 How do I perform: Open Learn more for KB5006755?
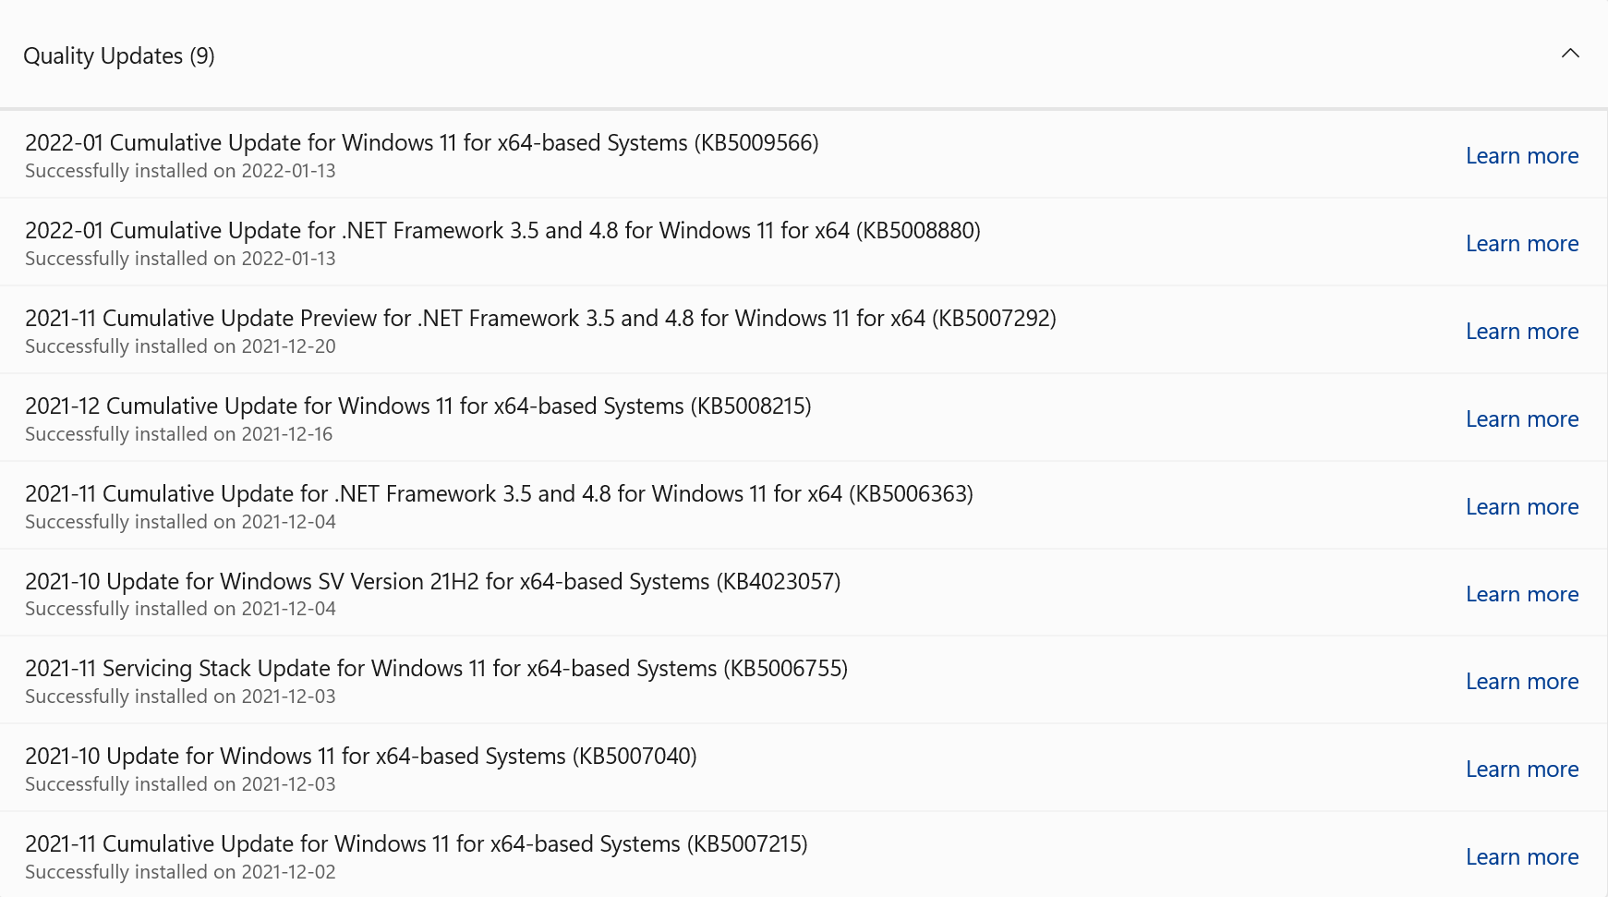pyautogui.click(x=1522, y=682)
